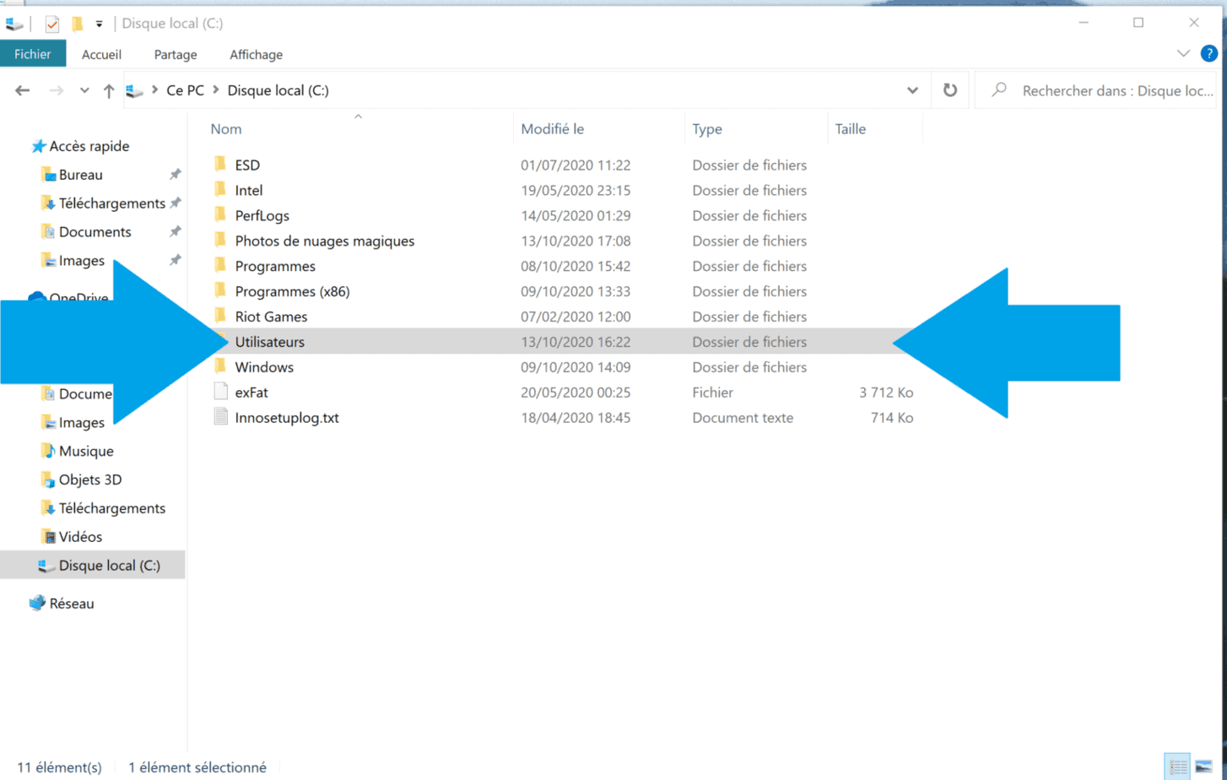Open the address bar history dropdown
This screenshot has height=780, width=1227.
[912, 90]
